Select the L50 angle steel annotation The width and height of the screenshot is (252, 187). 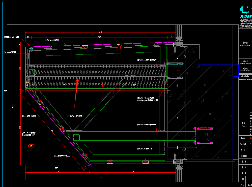10,52
